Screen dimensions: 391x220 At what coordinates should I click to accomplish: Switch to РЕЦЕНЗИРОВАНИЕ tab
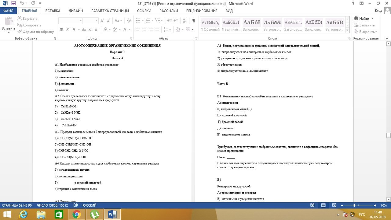202,11
